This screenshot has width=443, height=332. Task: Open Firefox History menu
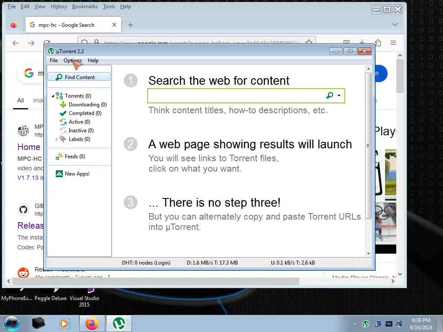pyautogui.click(x=58, y=6)
